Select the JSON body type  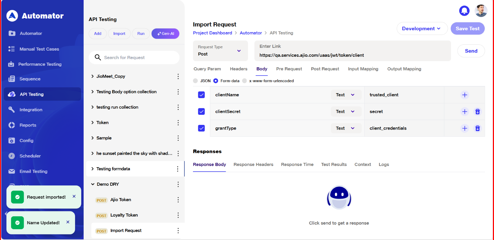tap(195, 81)
